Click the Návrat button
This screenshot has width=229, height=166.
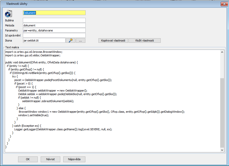click(50, 159)
